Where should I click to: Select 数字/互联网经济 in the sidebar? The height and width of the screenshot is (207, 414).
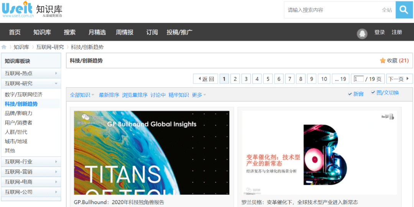(23, 94)
